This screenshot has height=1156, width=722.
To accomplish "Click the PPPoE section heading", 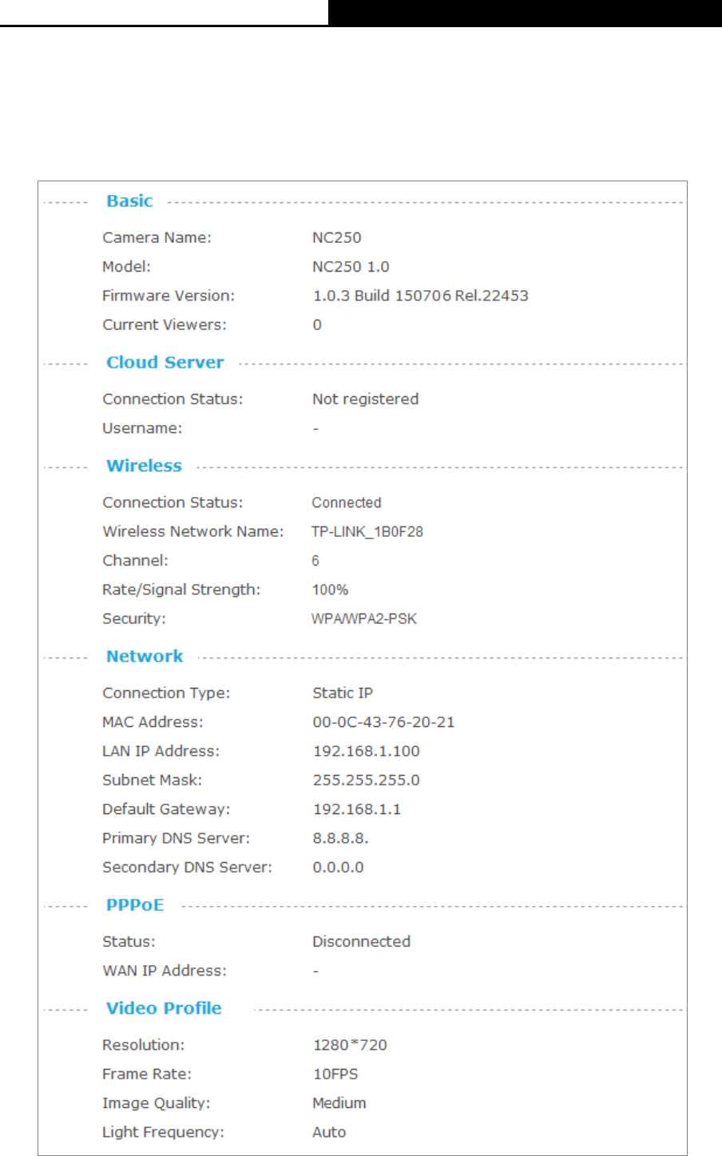I will pyautogui.click(x=135, y=905).
